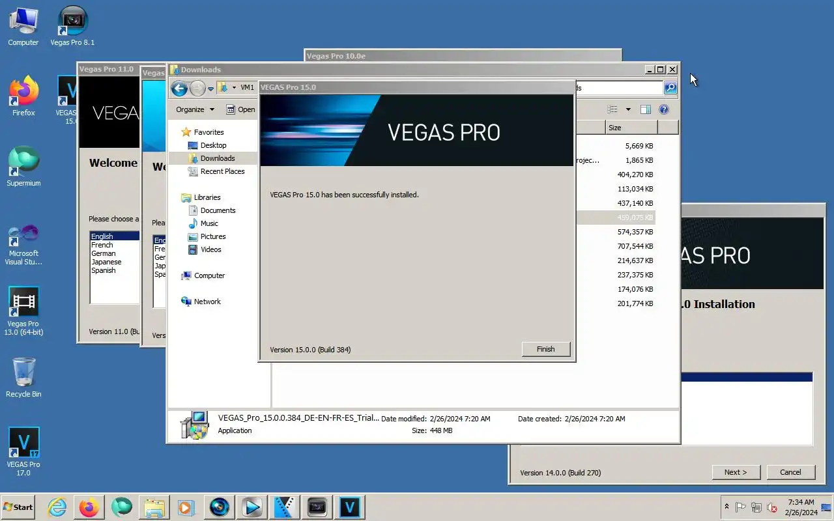Select Favorites in navigation pane
This screenshot has height=521, width=834.
[208, 132]
